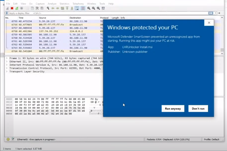Toggle packet list colorization
Screen dimensions: 227x151
click(83, 8)
